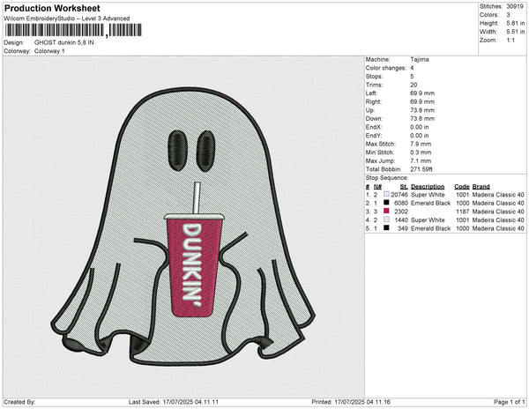The image size is (529, 409).
Task: Click the Left measurement 69.9 mm
Action: (x=422, y=93)
